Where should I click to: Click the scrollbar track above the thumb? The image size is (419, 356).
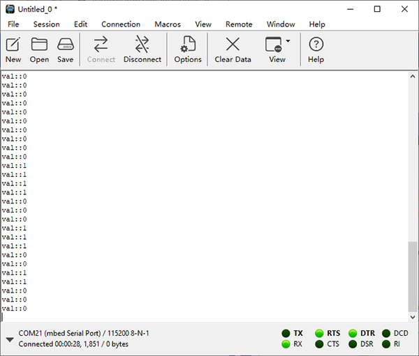[x=413, y=160]
